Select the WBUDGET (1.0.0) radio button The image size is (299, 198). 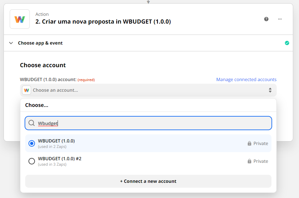pyautogui.click(x=32, y=143)
